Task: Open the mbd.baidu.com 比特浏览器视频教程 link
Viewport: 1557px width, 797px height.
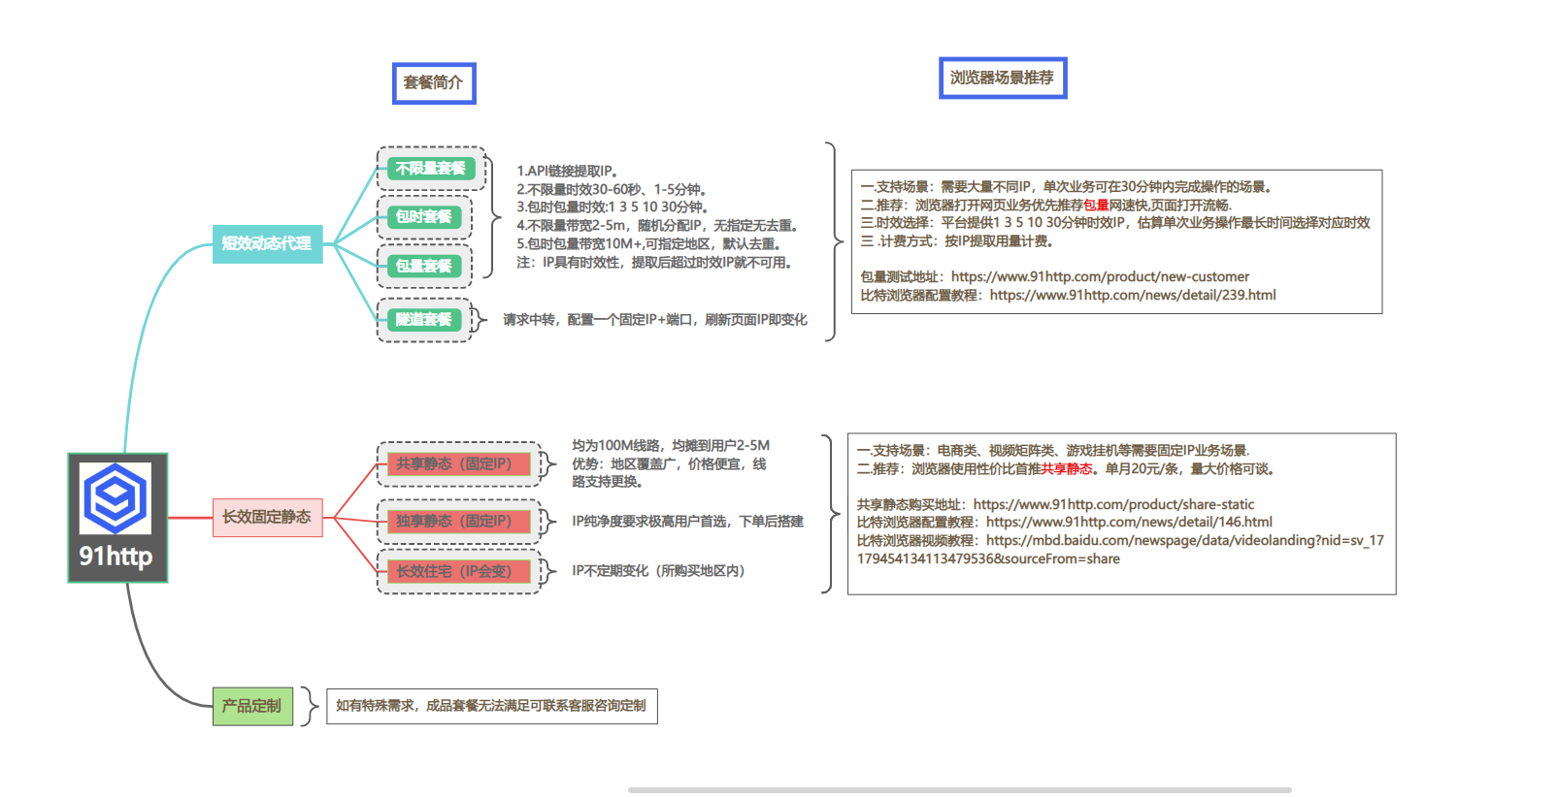Action: tap(1120, 550)
